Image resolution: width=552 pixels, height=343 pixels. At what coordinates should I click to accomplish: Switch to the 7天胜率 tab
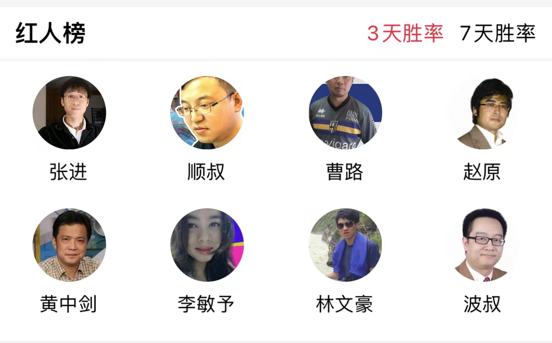(x=497, y=34)
